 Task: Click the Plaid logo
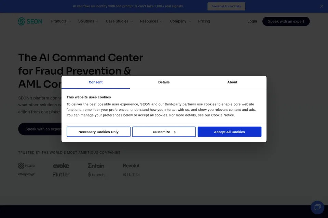(26, 166)
